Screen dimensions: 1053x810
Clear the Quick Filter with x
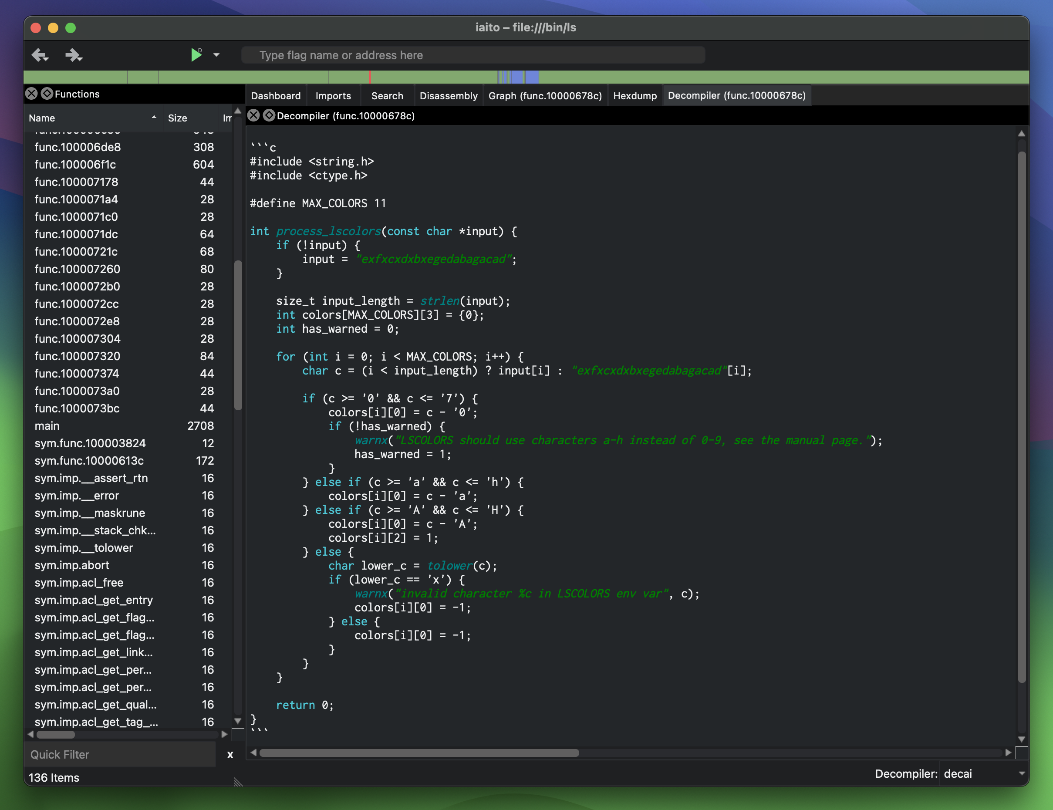230,755
